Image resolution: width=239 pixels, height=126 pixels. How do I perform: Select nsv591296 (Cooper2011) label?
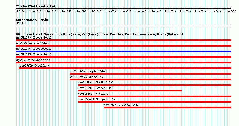click(96, 88)
